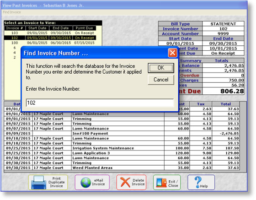Screen dimensions: 256x200
Task: Click the STATEMENT bill type value
Action: tap(223, 24)
